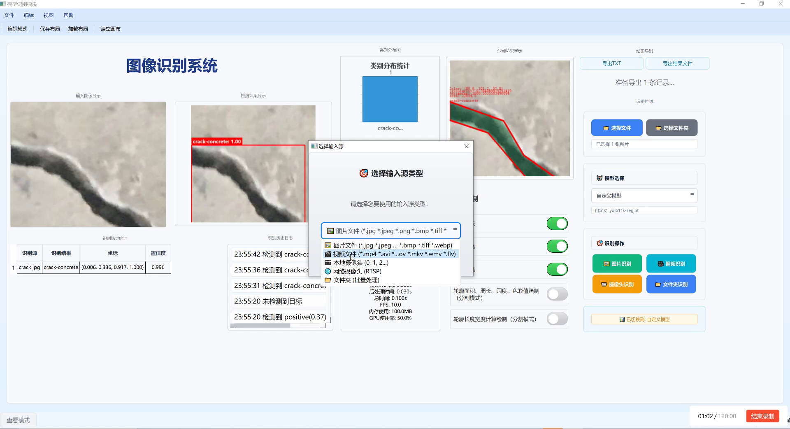Click the 坐标 column header
This screenshot has height=429, width=790.
pos(113,253)
